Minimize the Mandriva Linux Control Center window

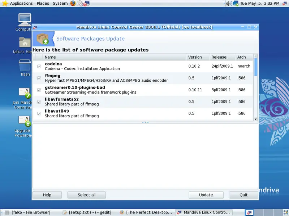click(x=243, y=27)
